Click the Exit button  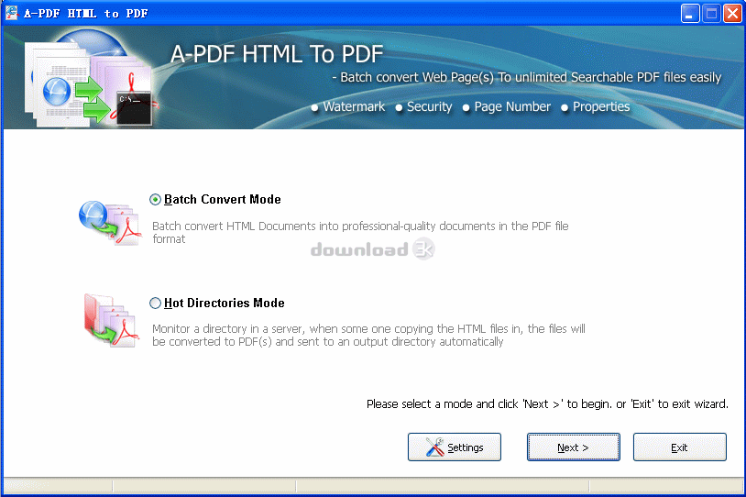point(679,447)
